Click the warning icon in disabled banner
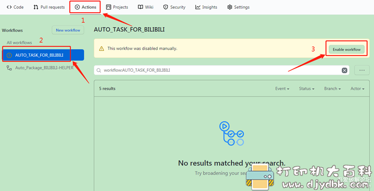Screen dimensions: 374x191 (x=101, y=48)
